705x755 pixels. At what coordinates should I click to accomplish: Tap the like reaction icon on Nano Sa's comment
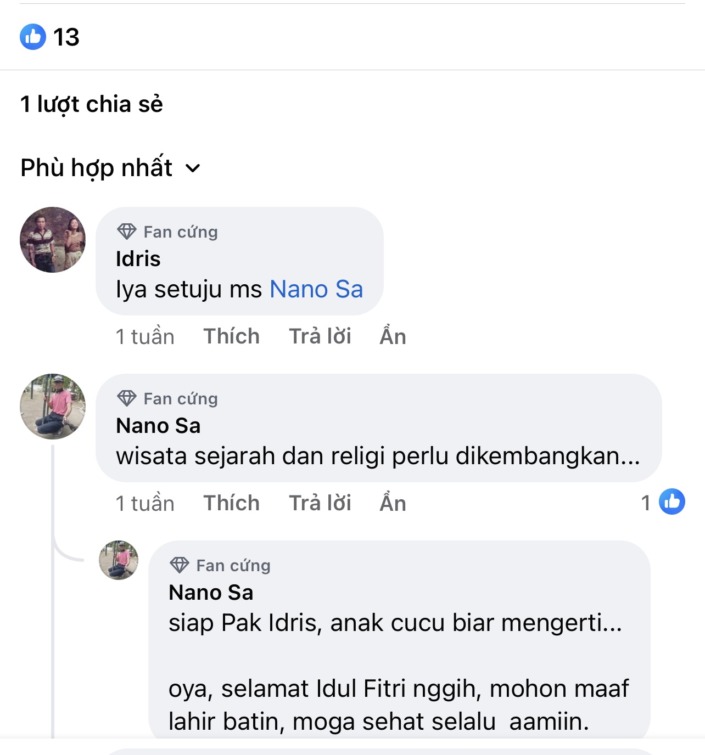[x=672, y=502]
